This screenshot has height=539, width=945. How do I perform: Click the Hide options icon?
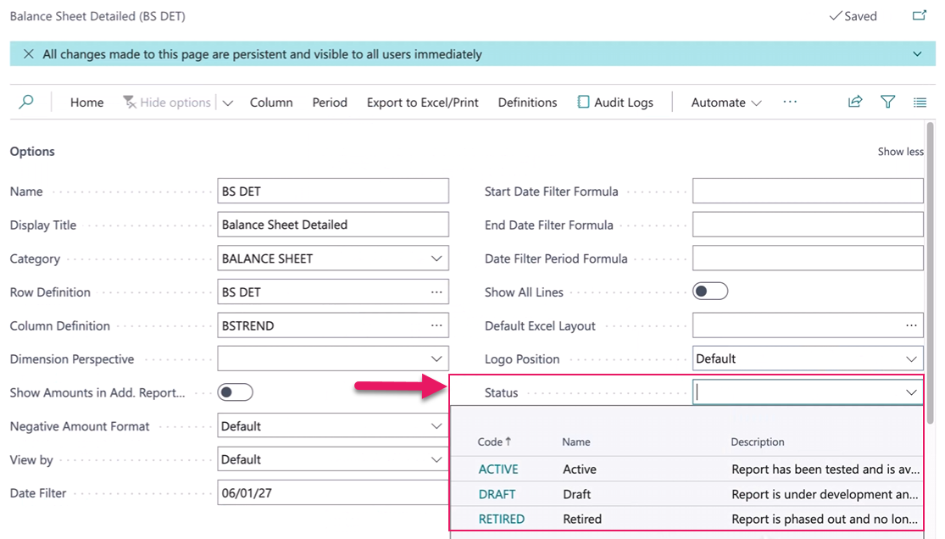pos(130,102)
